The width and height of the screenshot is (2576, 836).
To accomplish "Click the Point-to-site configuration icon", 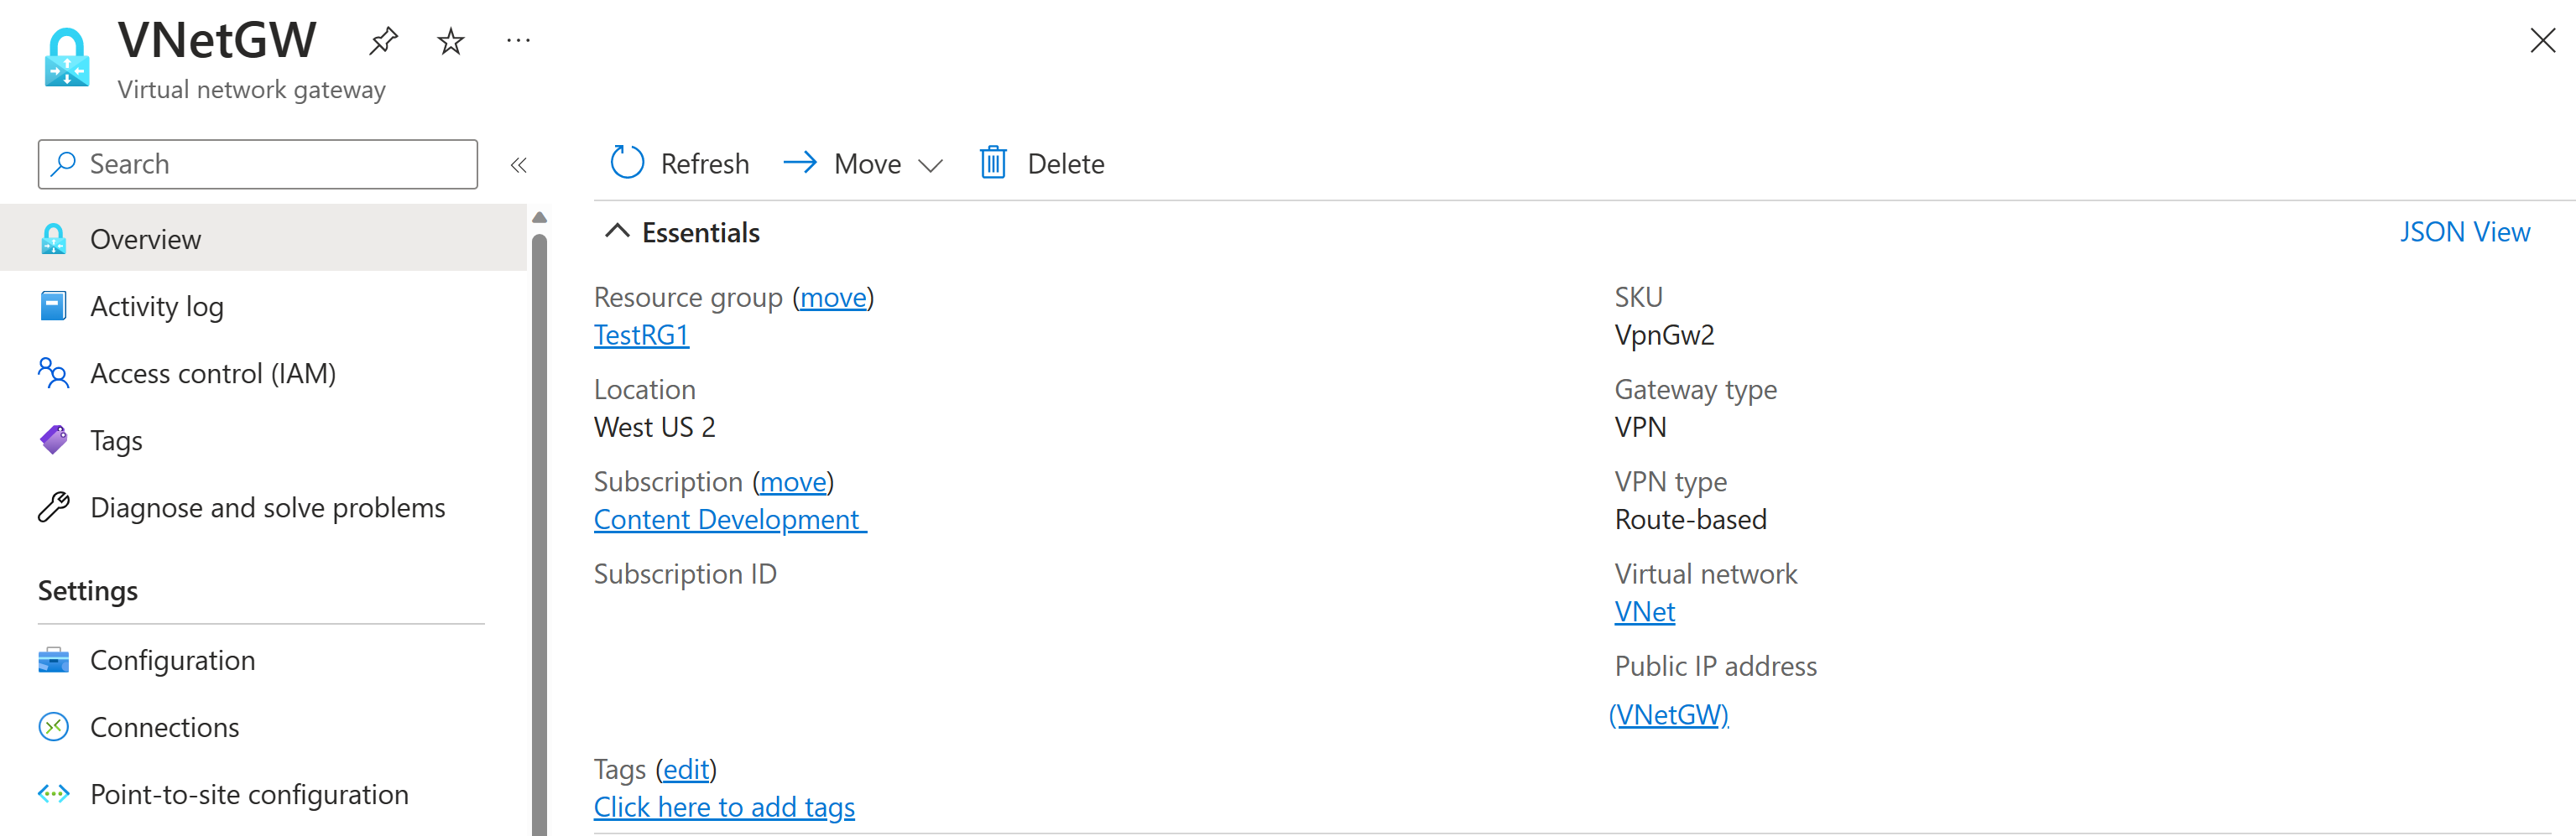I will [54, 794].
